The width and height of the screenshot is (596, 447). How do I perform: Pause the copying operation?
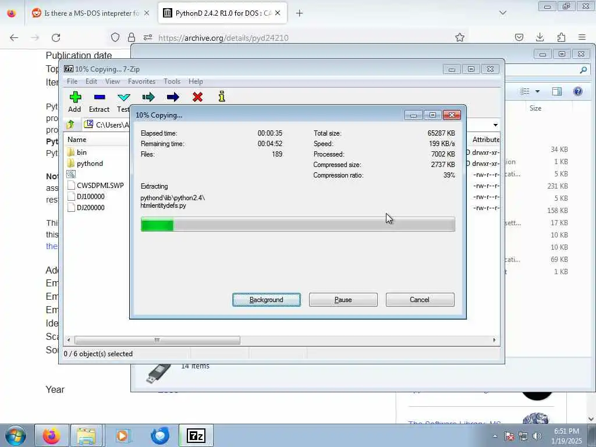click(343, 300)
